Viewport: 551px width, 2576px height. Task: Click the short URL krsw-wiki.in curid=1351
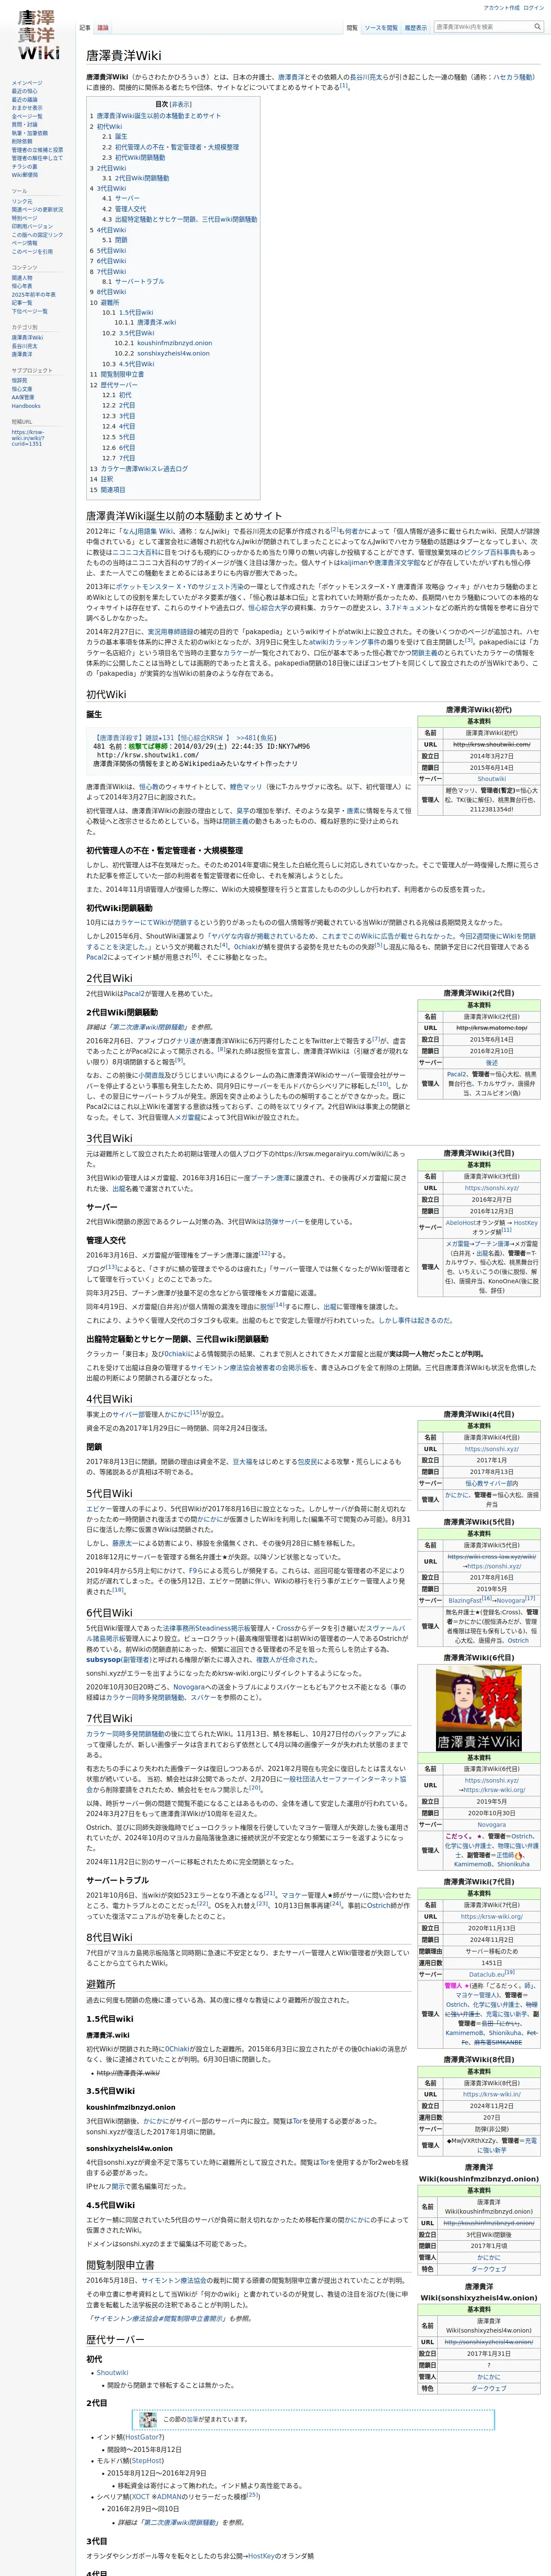[x=28, y=437]
